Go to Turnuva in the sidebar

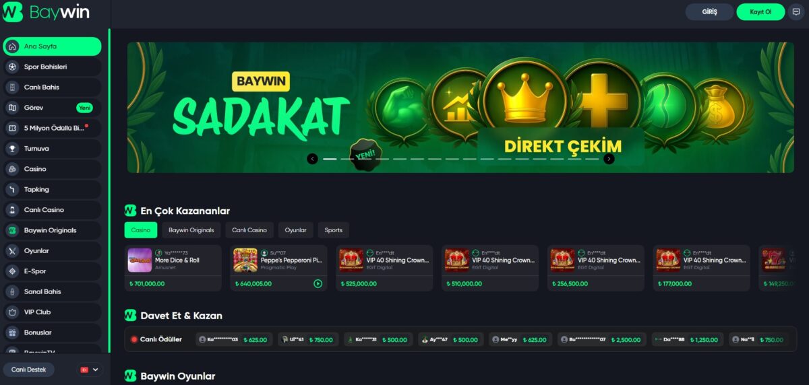click(52, 149)
